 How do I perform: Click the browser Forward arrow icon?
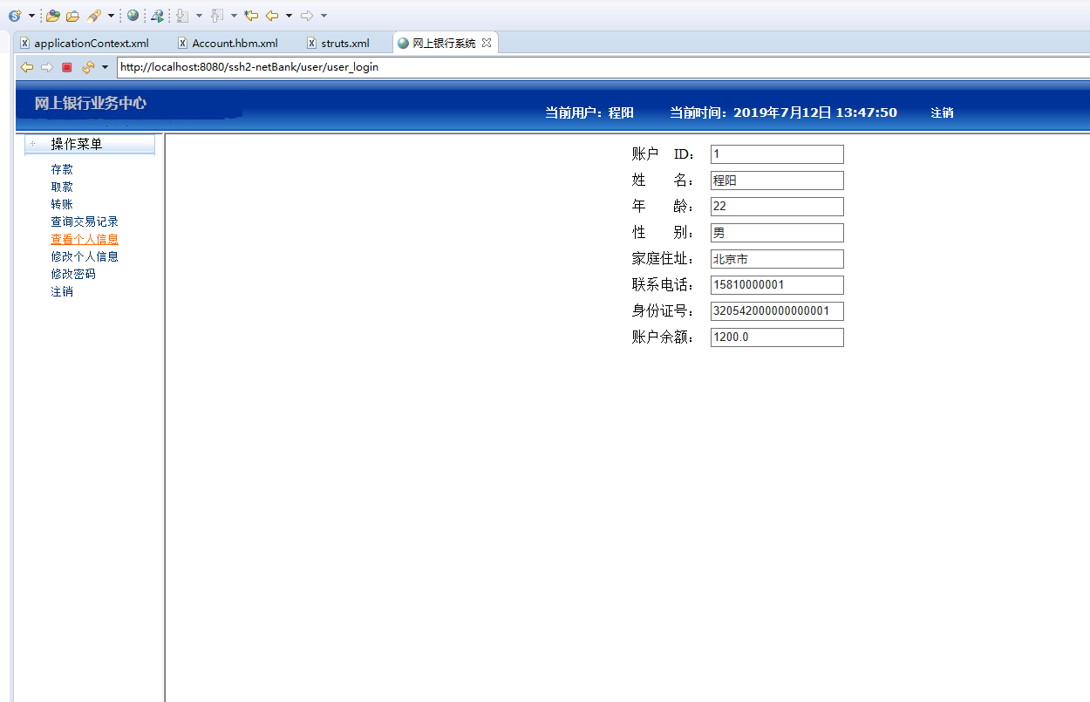tap(46, 67)
